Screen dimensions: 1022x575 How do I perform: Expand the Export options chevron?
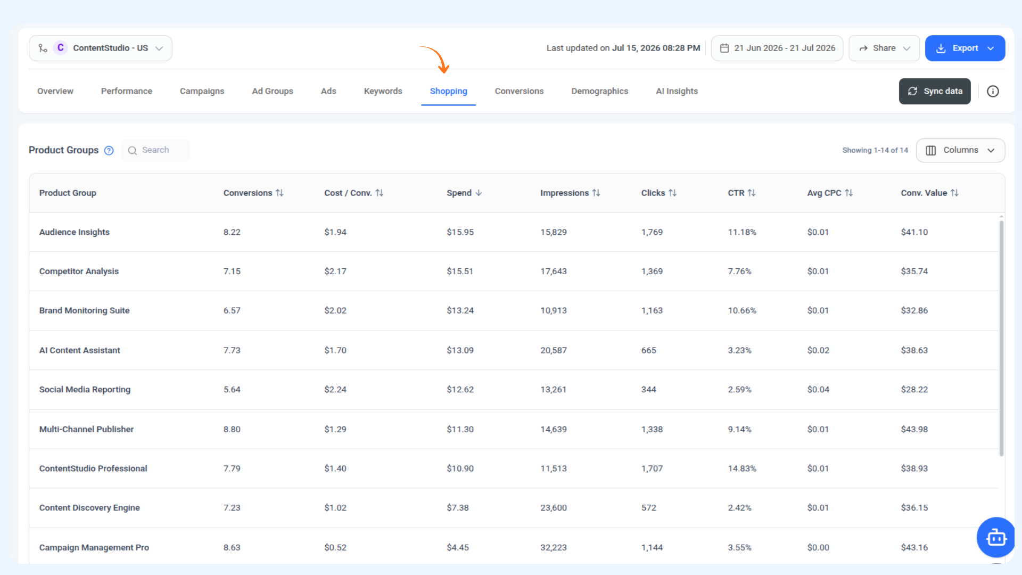point(991,48)
